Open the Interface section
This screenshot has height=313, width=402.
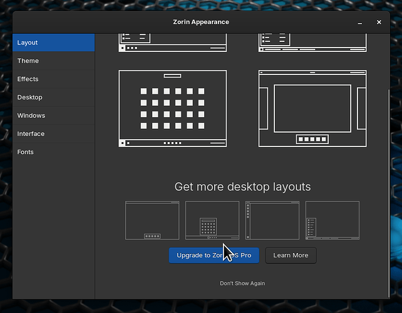[x=54, y=133]
